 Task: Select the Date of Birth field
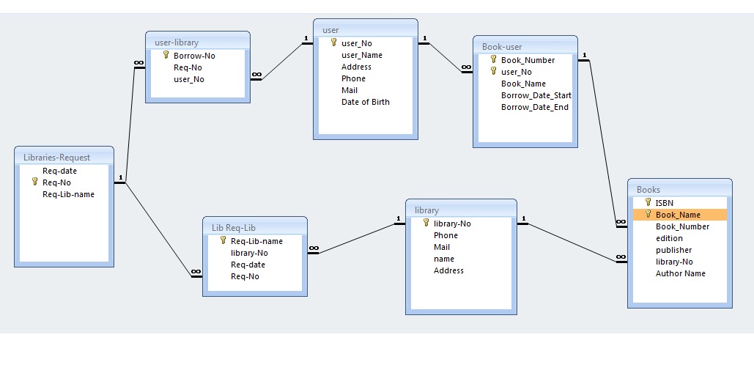[x=365, y=102]
